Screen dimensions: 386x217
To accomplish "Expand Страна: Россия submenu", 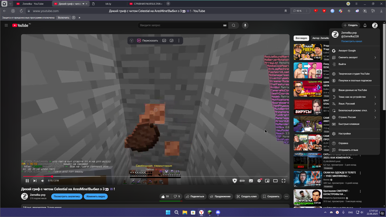I will (x=355, y=117).
